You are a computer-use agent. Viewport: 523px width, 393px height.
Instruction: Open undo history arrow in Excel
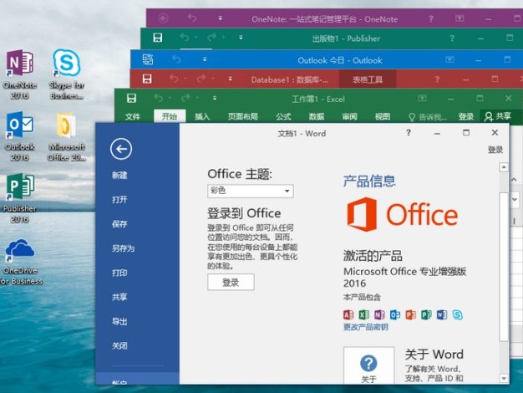pyautogui.click(x=170, y=98)
